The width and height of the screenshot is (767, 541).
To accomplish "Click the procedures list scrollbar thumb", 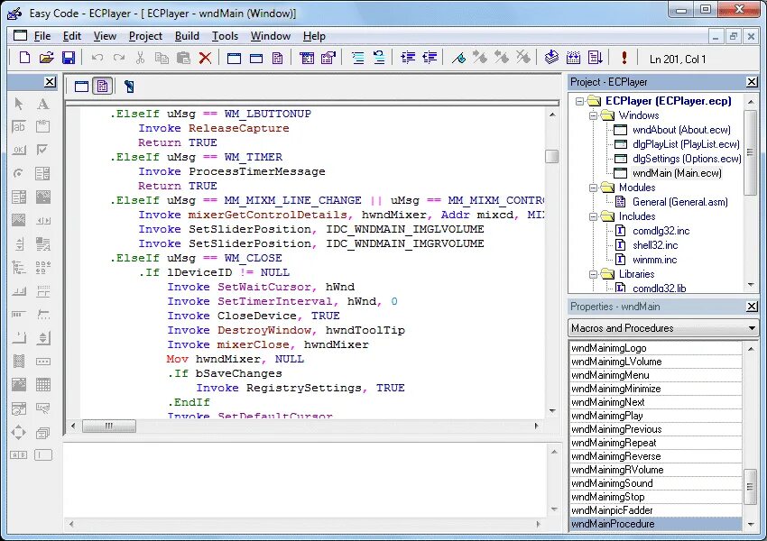I will (x=750, y=487).
